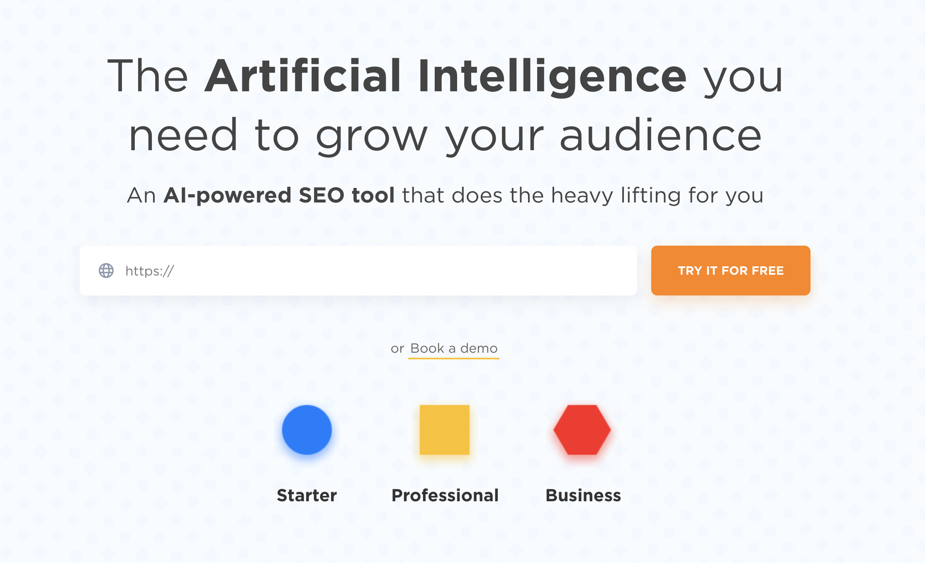
Task: Click 'you' ending the first headline line
Action: click(x=743, y=76)
